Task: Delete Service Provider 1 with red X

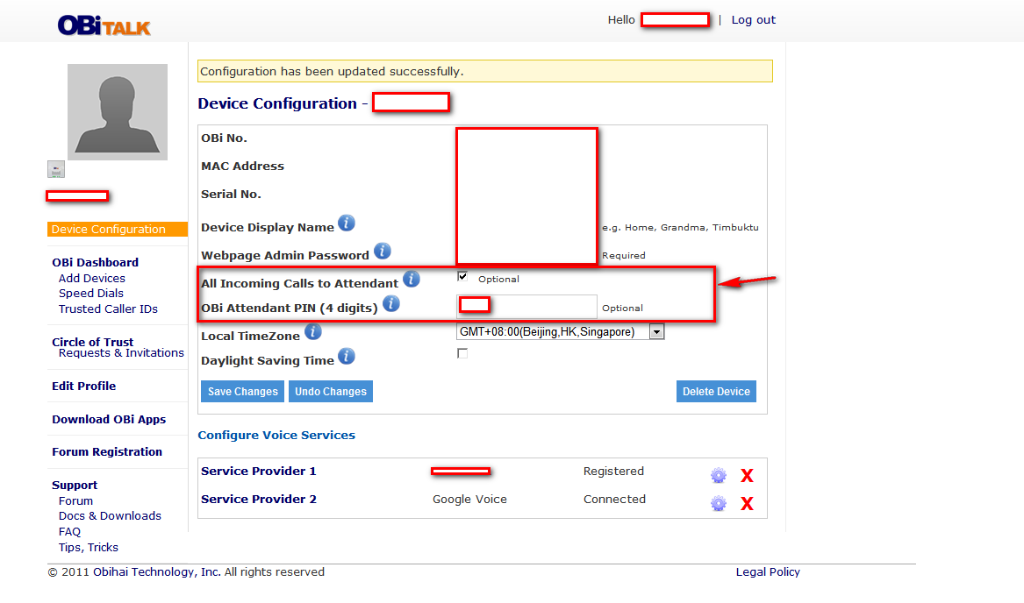Action: coord(747,476)
